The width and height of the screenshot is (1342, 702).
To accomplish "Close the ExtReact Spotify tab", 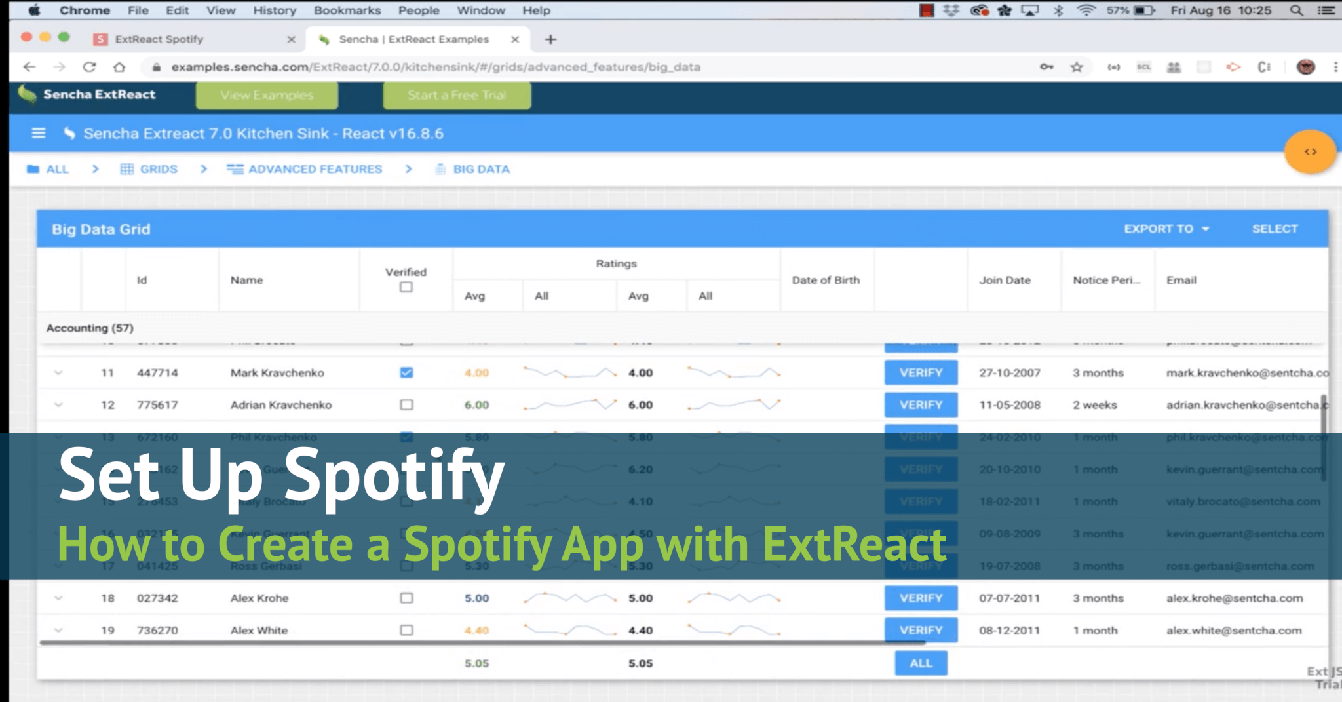I will (x=292, y=39).
